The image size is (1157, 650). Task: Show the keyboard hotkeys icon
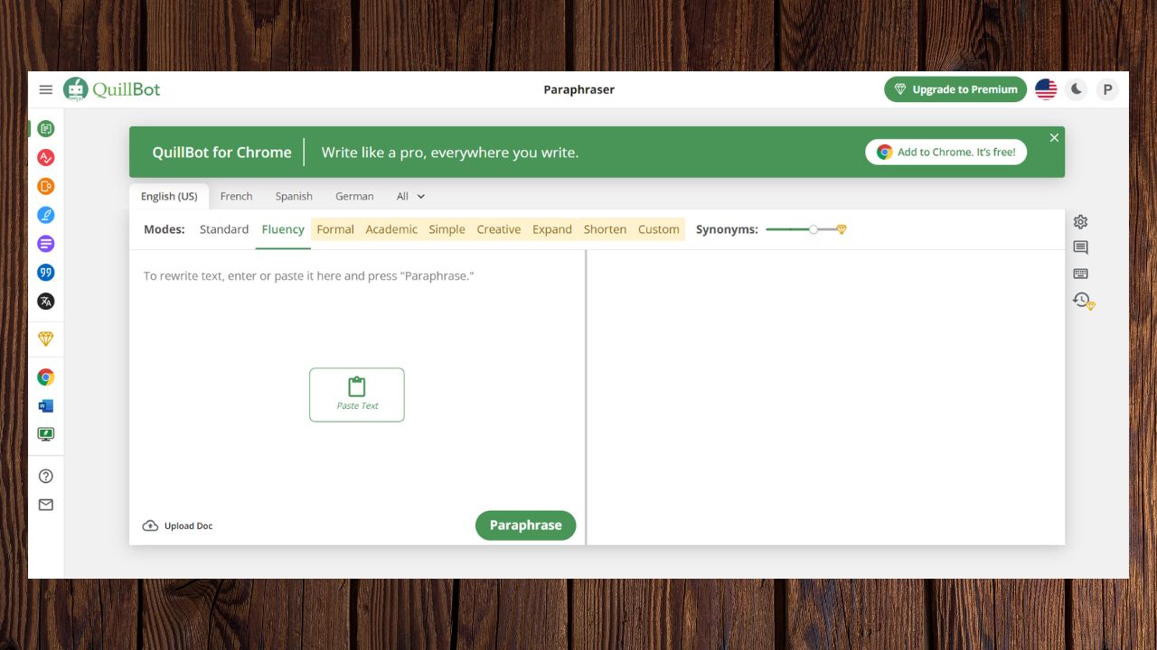(x=1080, y=274)
